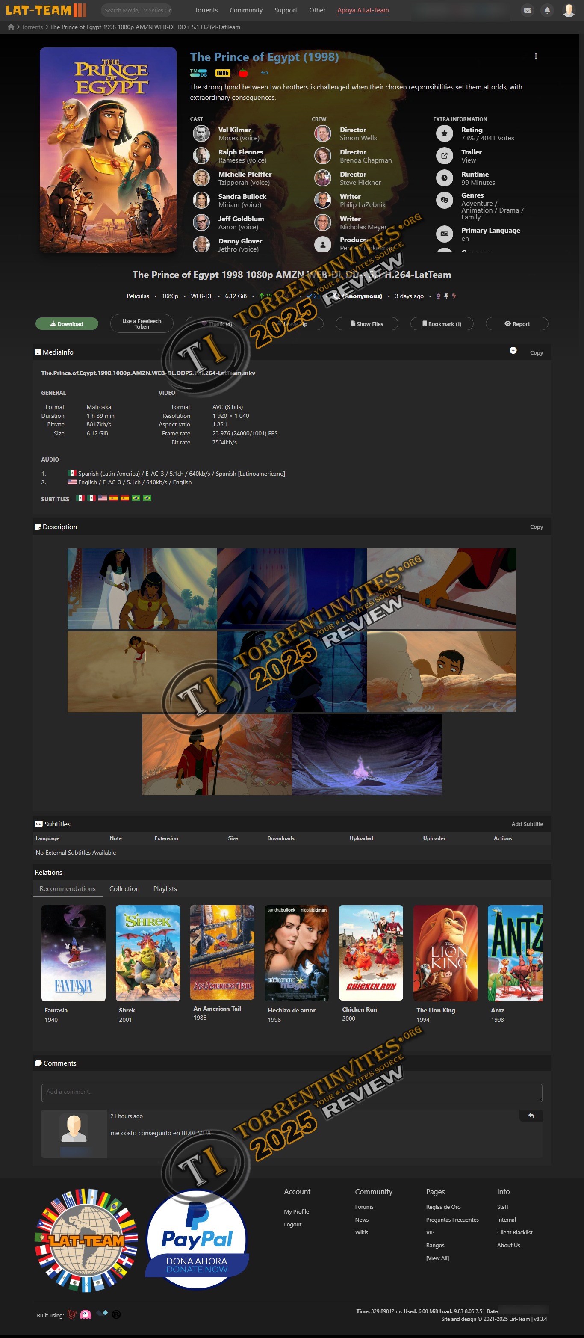Open the Torrents menu in navbar

206,10
